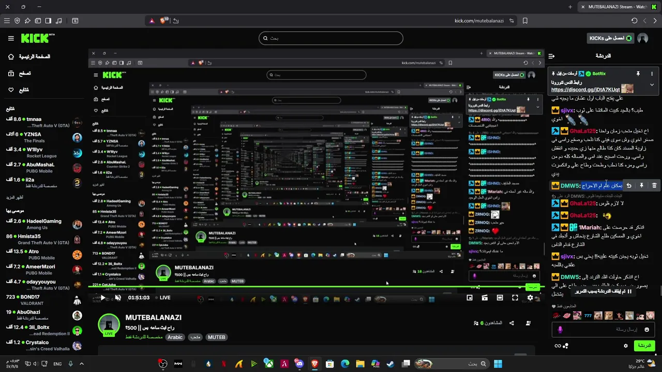Pin the DMW5 chat message
This screenshot has width=662, height=372.
pos(641,185)
